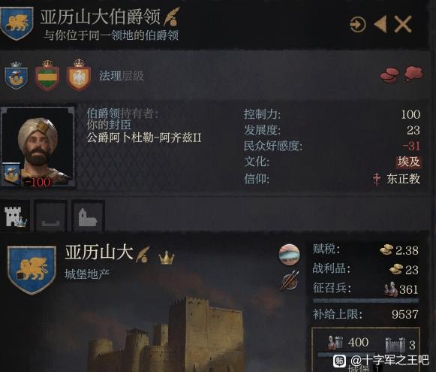Open the green-yellow striped kingdom shield
The height and width of the screenshot is (372, 436).
47,75
